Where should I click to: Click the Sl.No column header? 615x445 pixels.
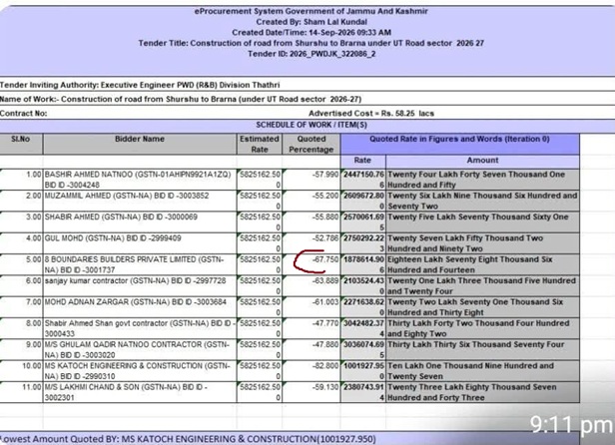tap(21, 144)
